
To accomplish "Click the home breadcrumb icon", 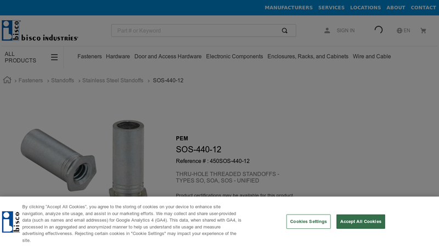I will click(7, 80).
